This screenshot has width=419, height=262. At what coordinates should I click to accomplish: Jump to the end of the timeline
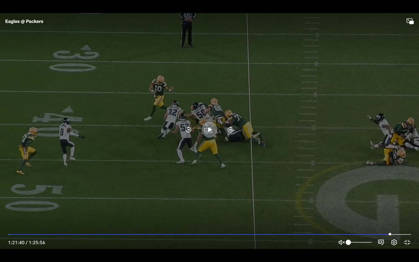coord(411,234)
